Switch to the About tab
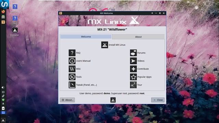Image resolution: width=219 pixels, height=123 pixels. coord(138,37)
